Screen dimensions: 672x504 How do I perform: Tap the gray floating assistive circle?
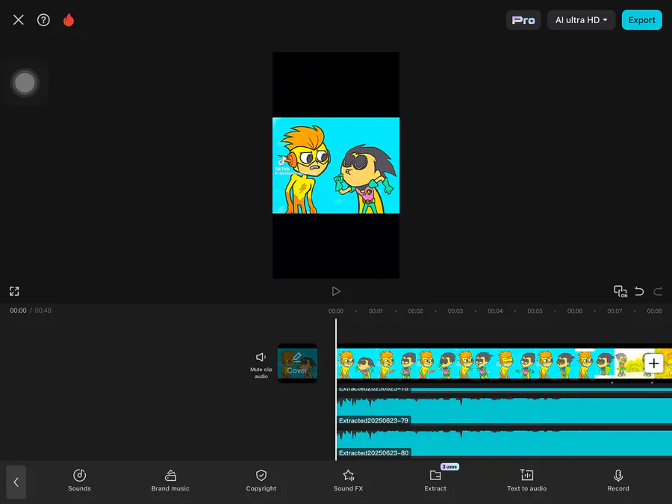pos(25,83)
